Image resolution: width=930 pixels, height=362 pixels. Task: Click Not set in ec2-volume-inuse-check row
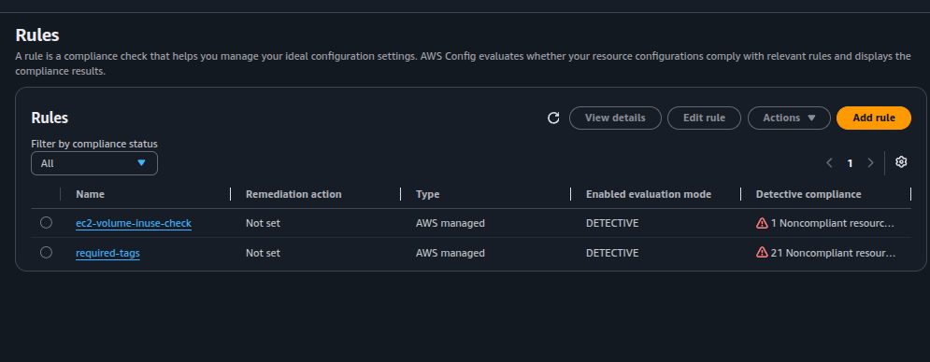click(x=263, y=223)
